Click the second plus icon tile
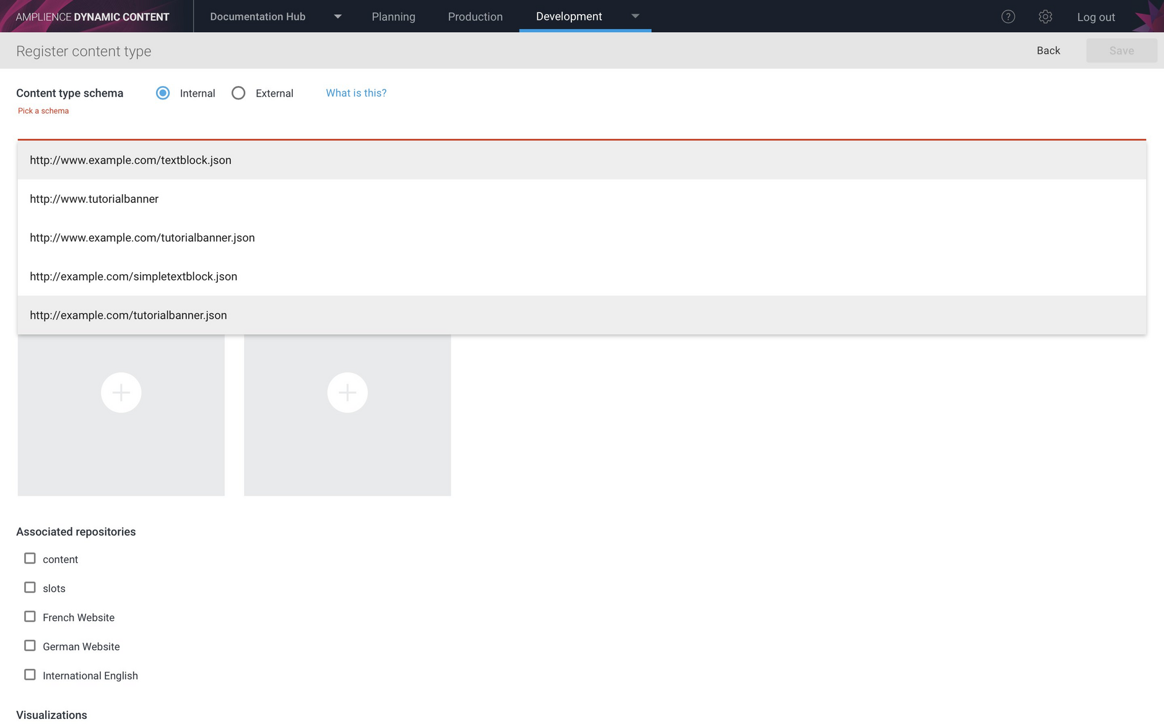This screenshot has height=727, width=1164. [x=347, y=392]
